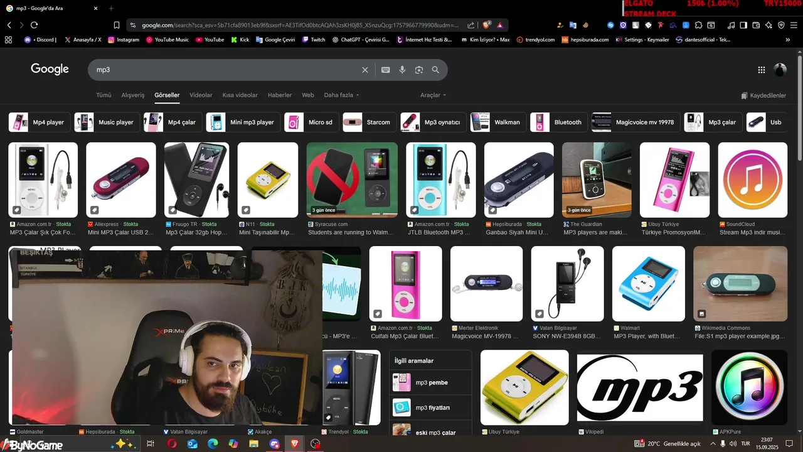Viewport: 803px width, 452px height.
Task: Open Brave Wallet icon
Action: pos(756,25)
